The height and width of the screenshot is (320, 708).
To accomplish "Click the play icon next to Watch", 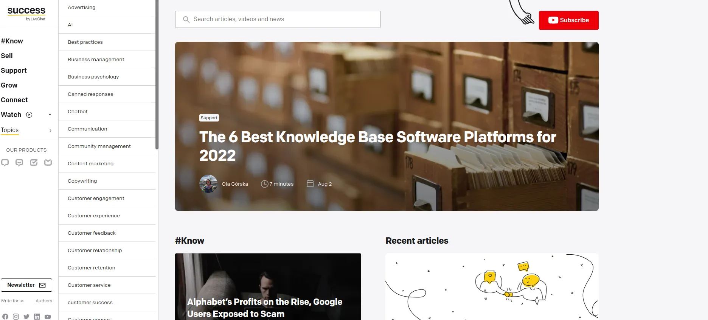I will (x=29, y=115).
